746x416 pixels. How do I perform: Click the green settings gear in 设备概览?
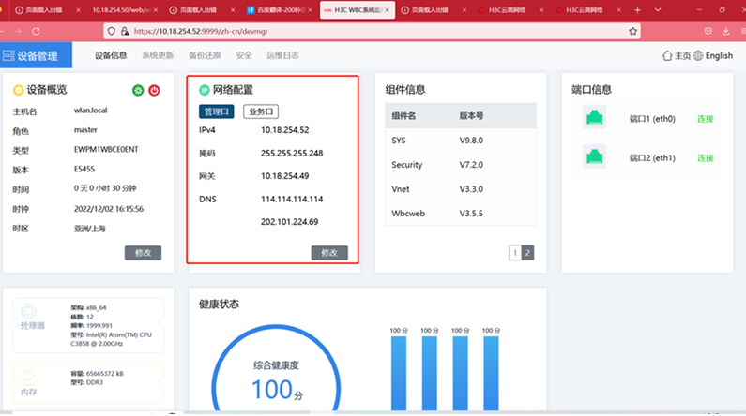138,90
